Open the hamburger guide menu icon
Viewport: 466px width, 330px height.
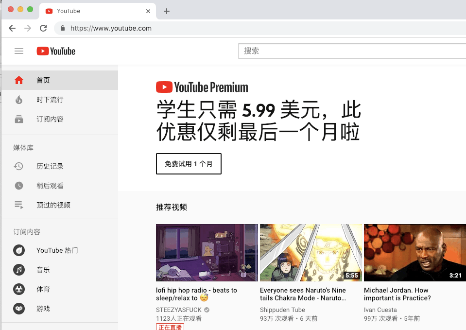pyautogui.click(x=19, y=51)
